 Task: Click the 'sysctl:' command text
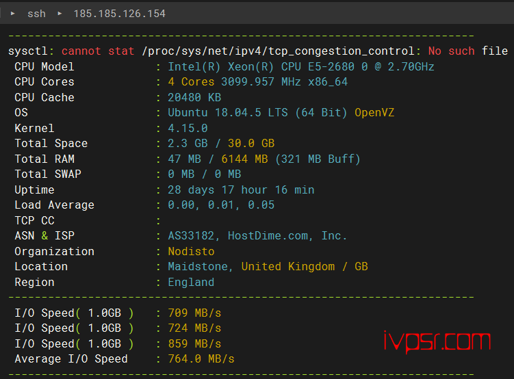coord(31,51)
